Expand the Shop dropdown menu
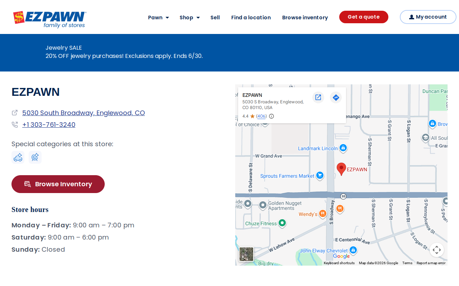The width and height of the screenshot is (459, 286). click(190, 18)
